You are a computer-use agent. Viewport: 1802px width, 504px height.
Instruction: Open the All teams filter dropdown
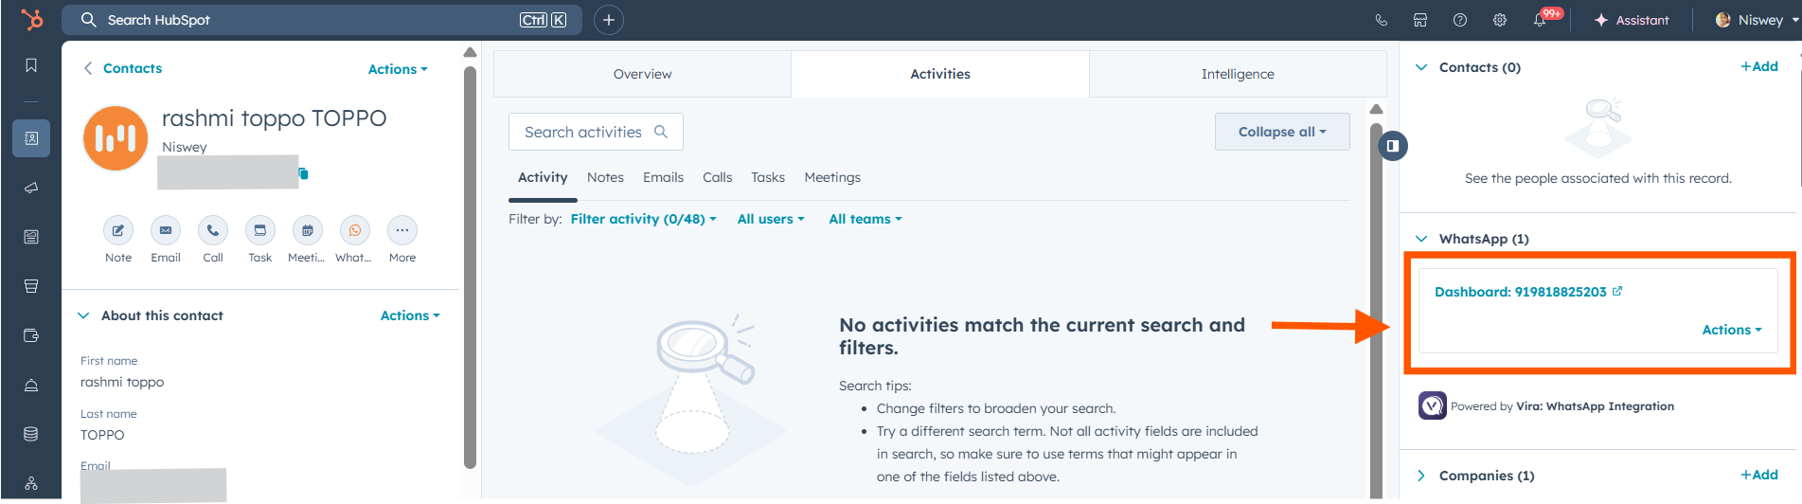865,219
